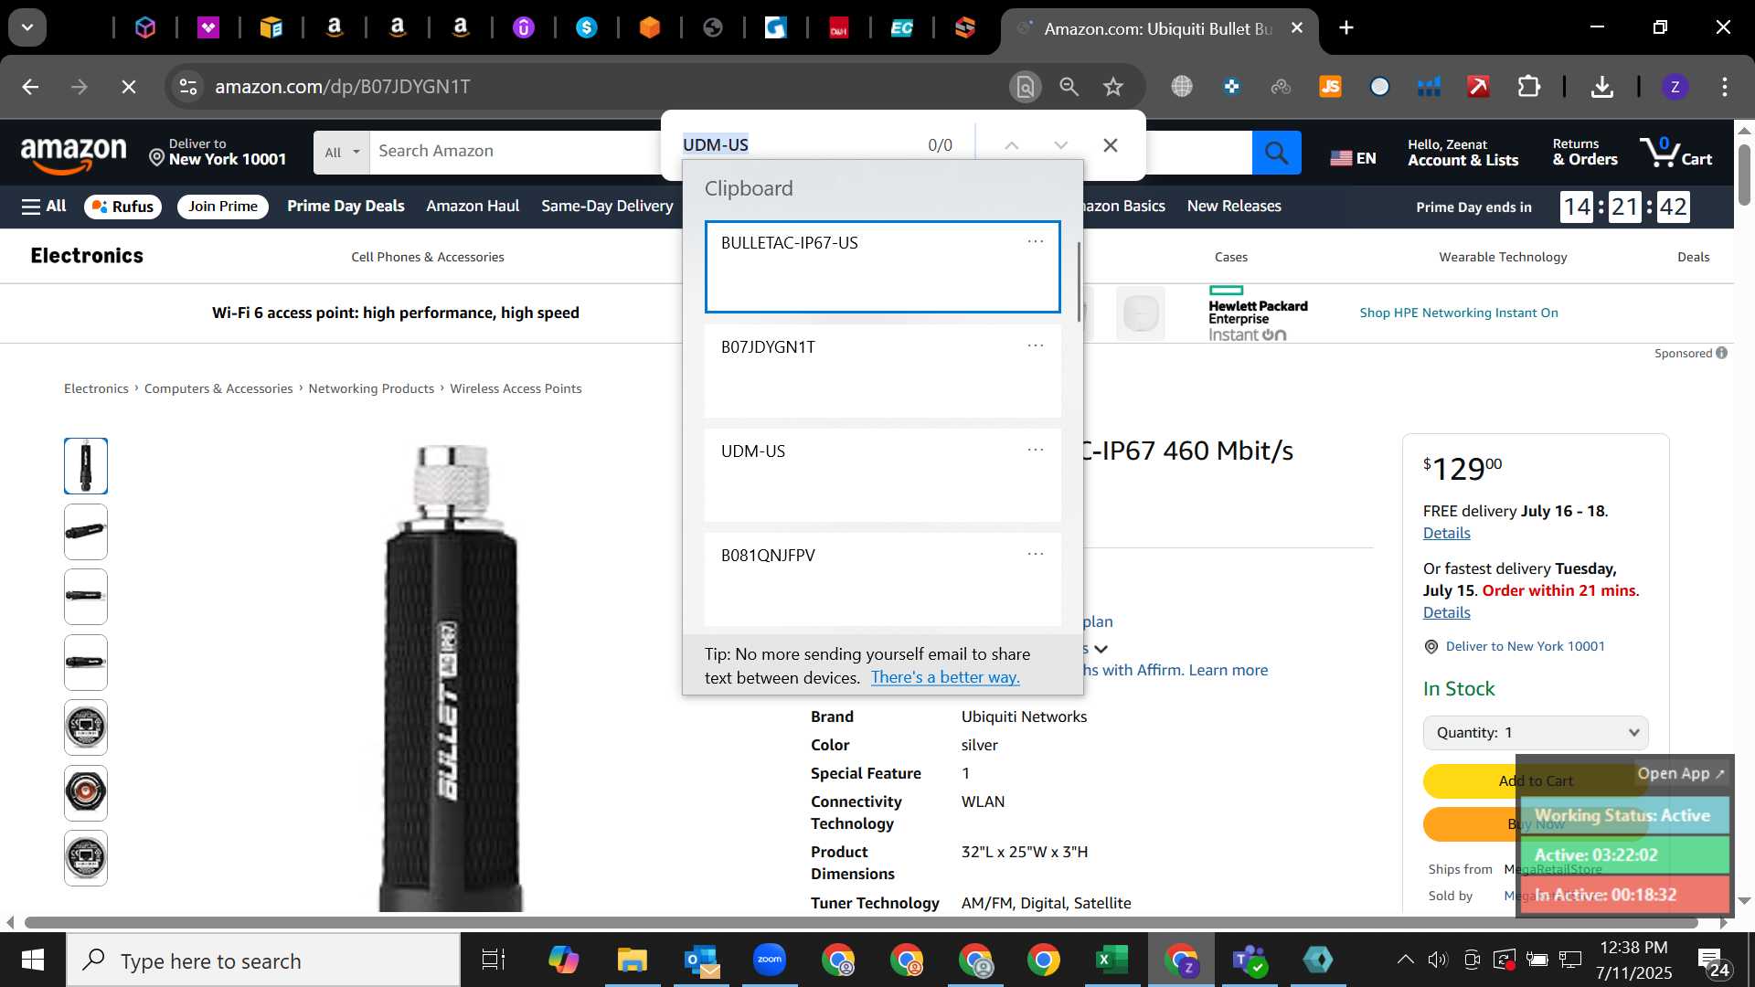Paste B081QNJFPV clipboard entry
Screen dimensions: 1755x987
882,579
